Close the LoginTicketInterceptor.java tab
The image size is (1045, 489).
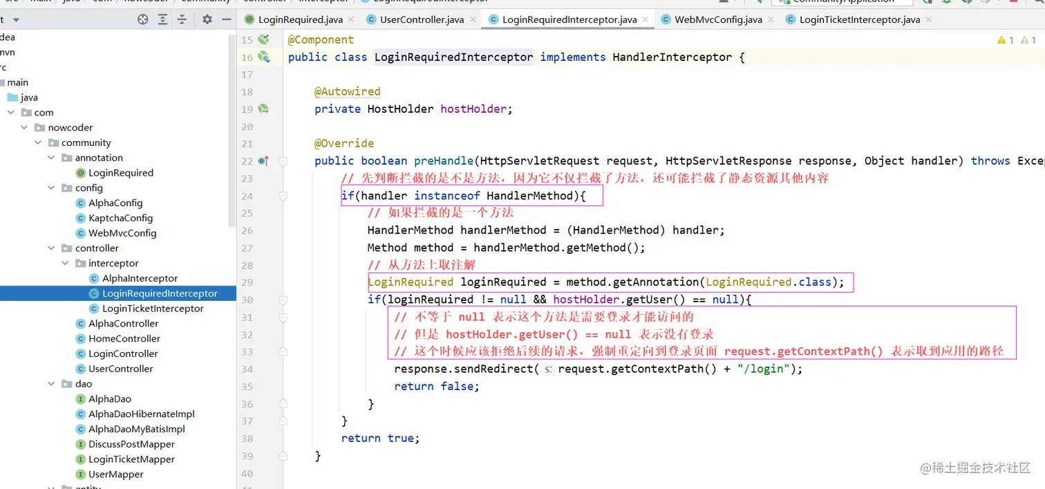pyautogui.click(x=930, y=19)
